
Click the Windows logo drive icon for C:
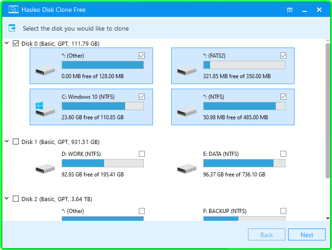(x=39, y=108)
